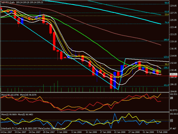Click the 97.467 momentum scale value

tap(173, 129)
